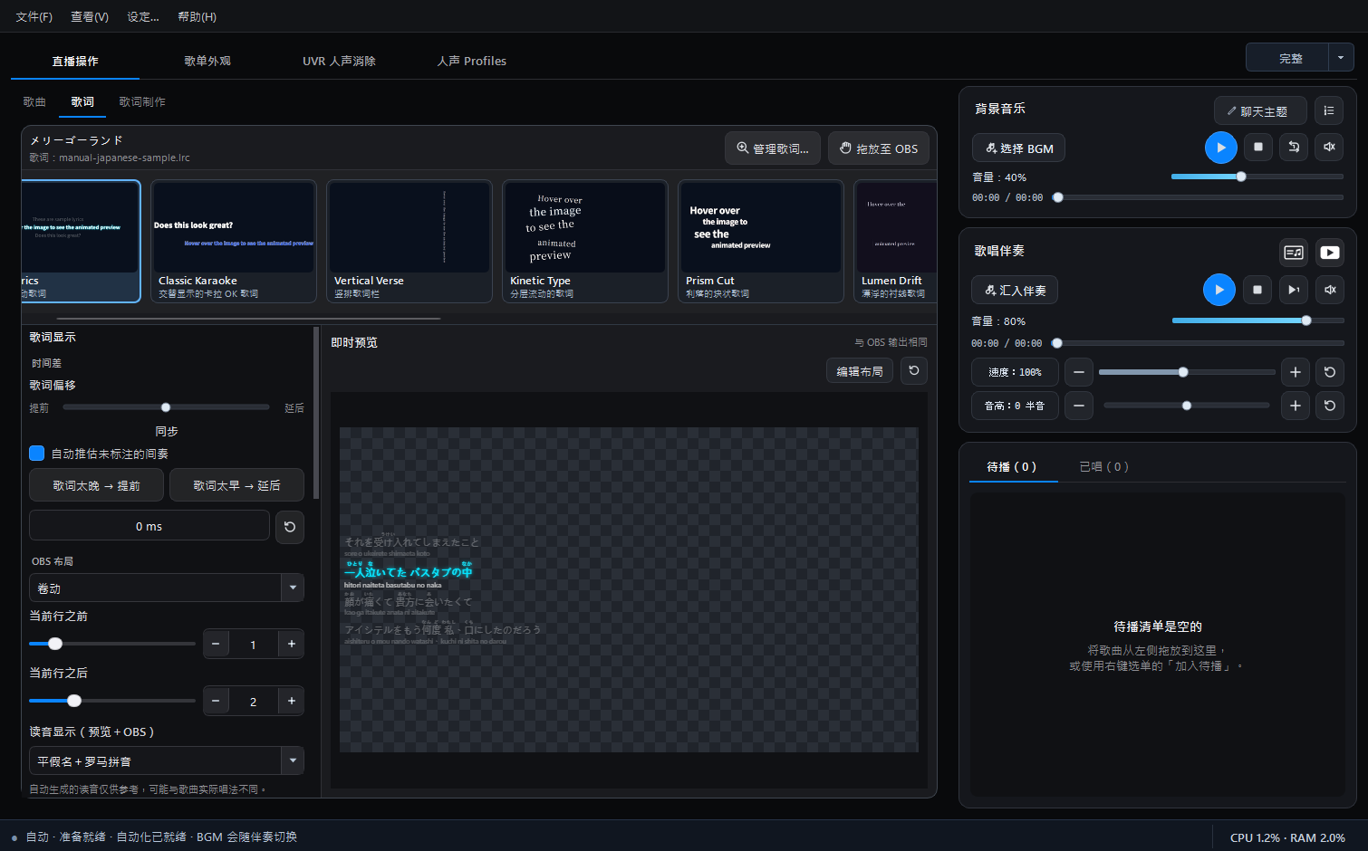Raise the pitch (音高) by one semitone

tap(1295, 406)
